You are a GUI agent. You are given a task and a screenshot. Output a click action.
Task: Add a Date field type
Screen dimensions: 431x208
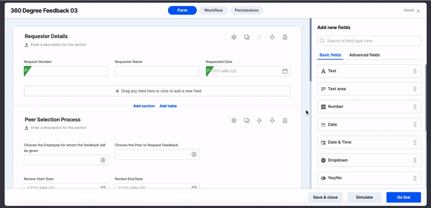369,124
